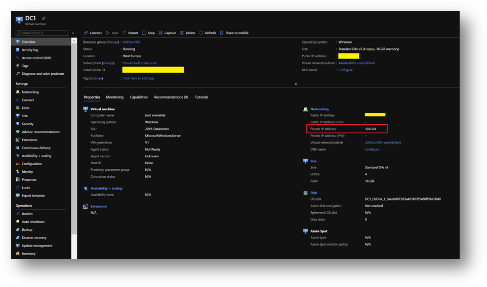Click here to add tags link
Image resolution: width=487 pixels, height=287 pixels.
click(138, 78)
